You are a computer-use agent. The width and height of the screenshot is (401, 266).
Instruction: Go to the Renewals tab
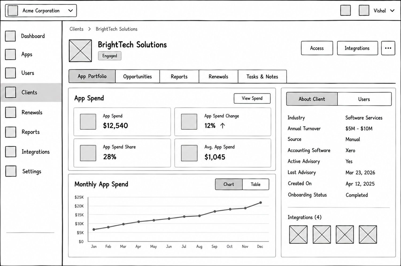tap(218, 77)
